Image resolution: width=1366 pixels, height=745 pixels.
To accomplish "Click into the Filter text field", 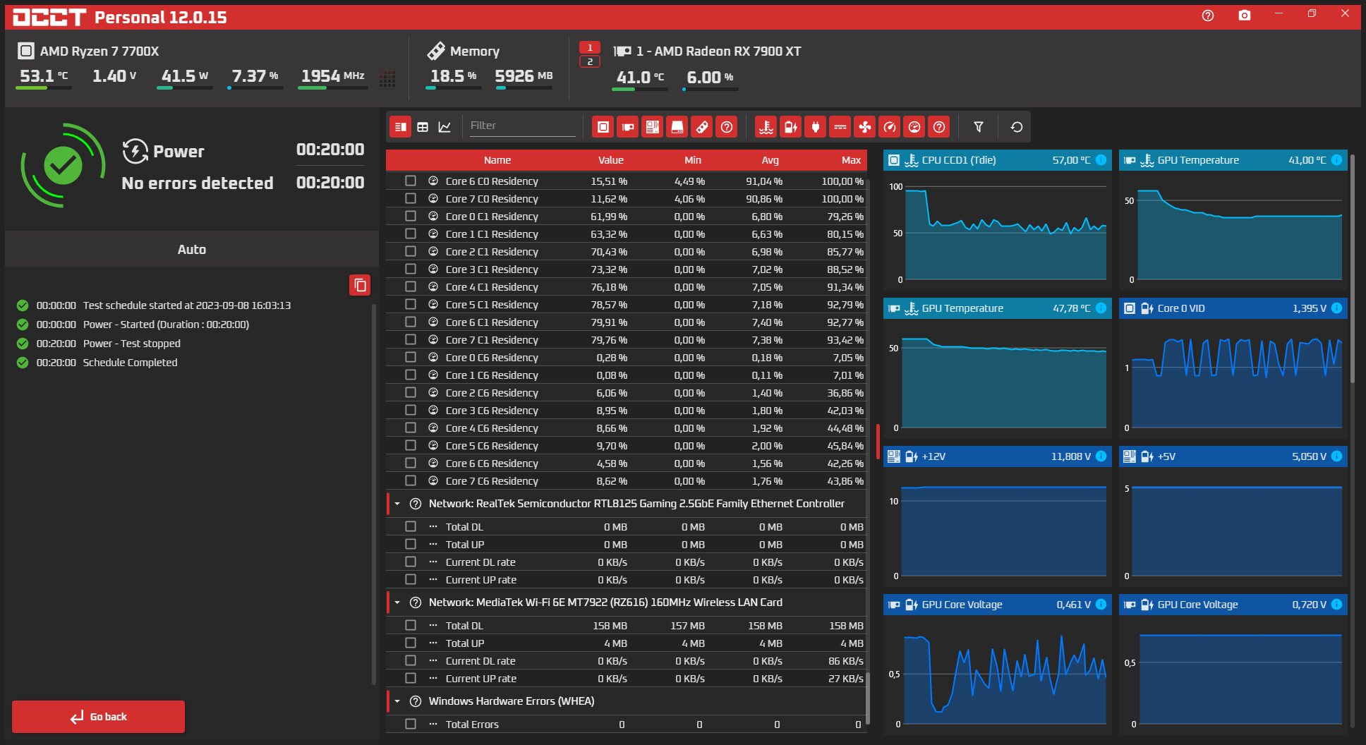I will (522, 126).
